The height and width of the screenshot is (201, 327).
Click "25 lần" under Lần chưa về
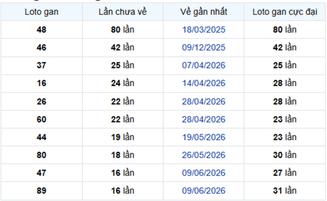[x=123, y=65]
